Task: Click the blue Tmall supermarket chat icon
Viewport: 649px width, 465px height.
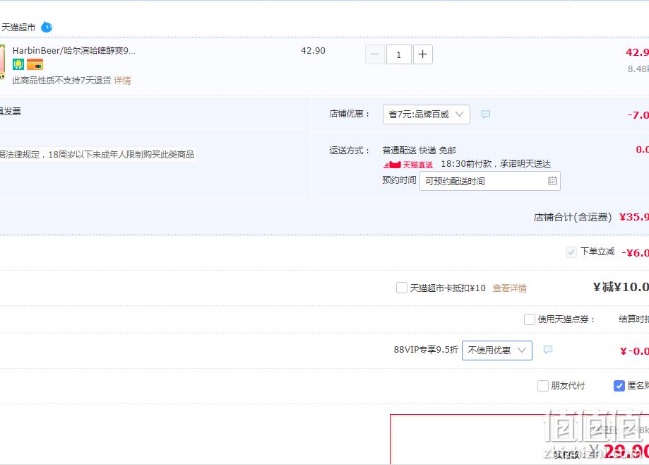Action: pyautogui.click(x=47, y=28)
